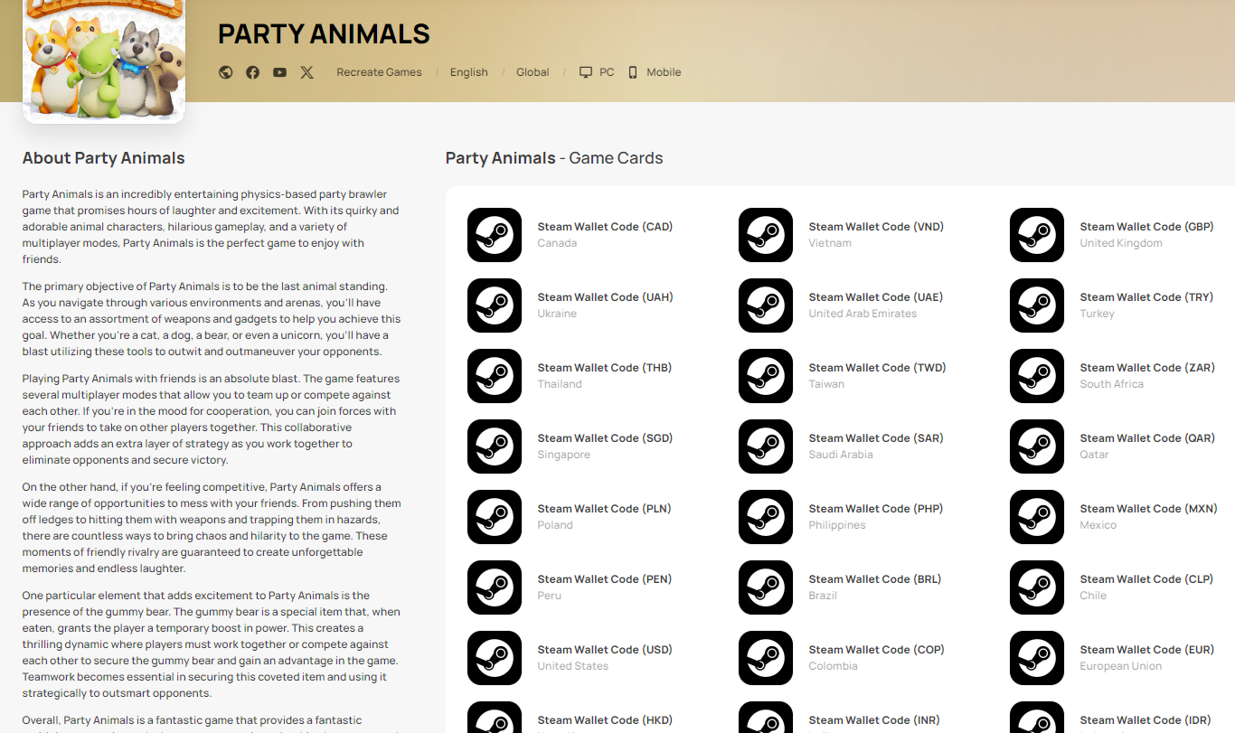
Task: Click the 'Philippines' country label
Action: [837, 525]
